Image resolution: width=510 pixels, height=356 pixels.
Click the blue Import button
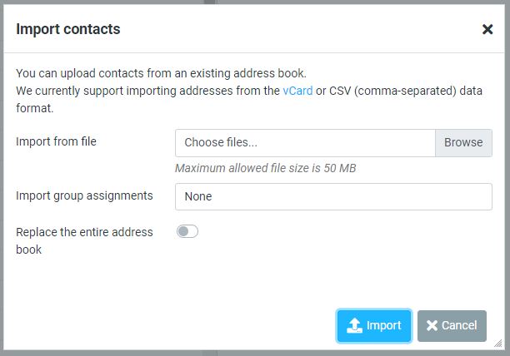coord(374,326)
